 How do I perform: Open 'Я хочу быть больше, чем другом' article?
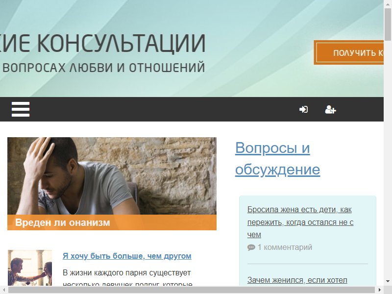pos(127,256)
